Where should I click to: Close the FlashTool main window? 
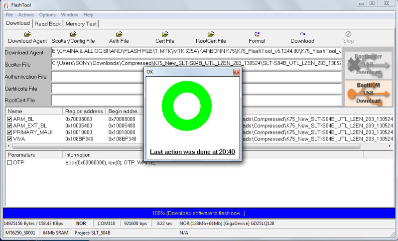387,3
